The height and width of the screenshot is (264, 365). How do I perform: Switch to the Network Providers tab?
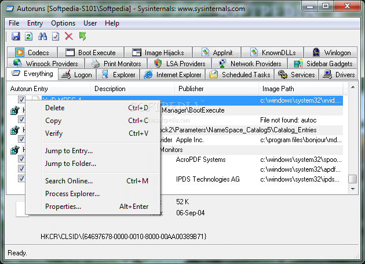pyautogui.click(x=249, y=63)
